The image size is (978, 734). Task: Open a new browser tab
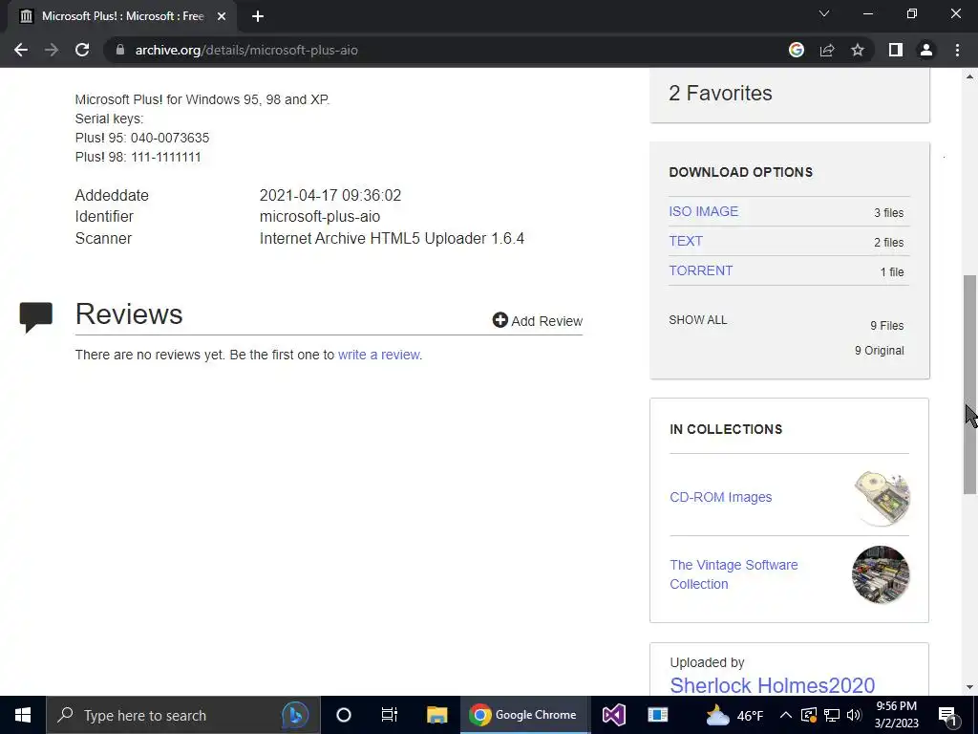pos(258,16)
